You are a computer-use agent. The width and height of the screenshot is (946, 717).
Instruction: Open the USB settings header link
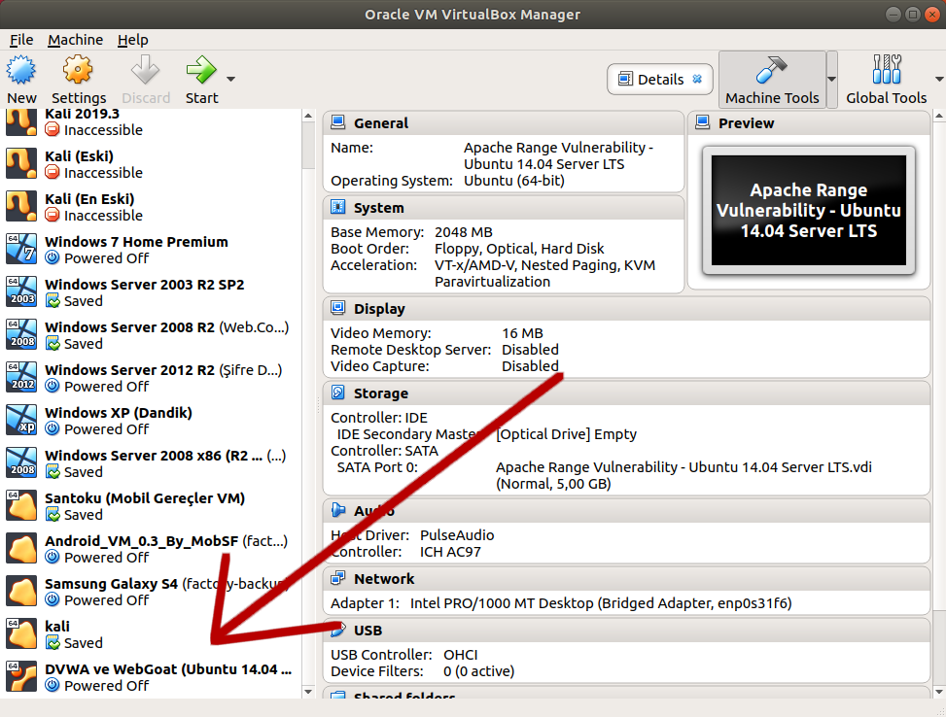point(368,631)
